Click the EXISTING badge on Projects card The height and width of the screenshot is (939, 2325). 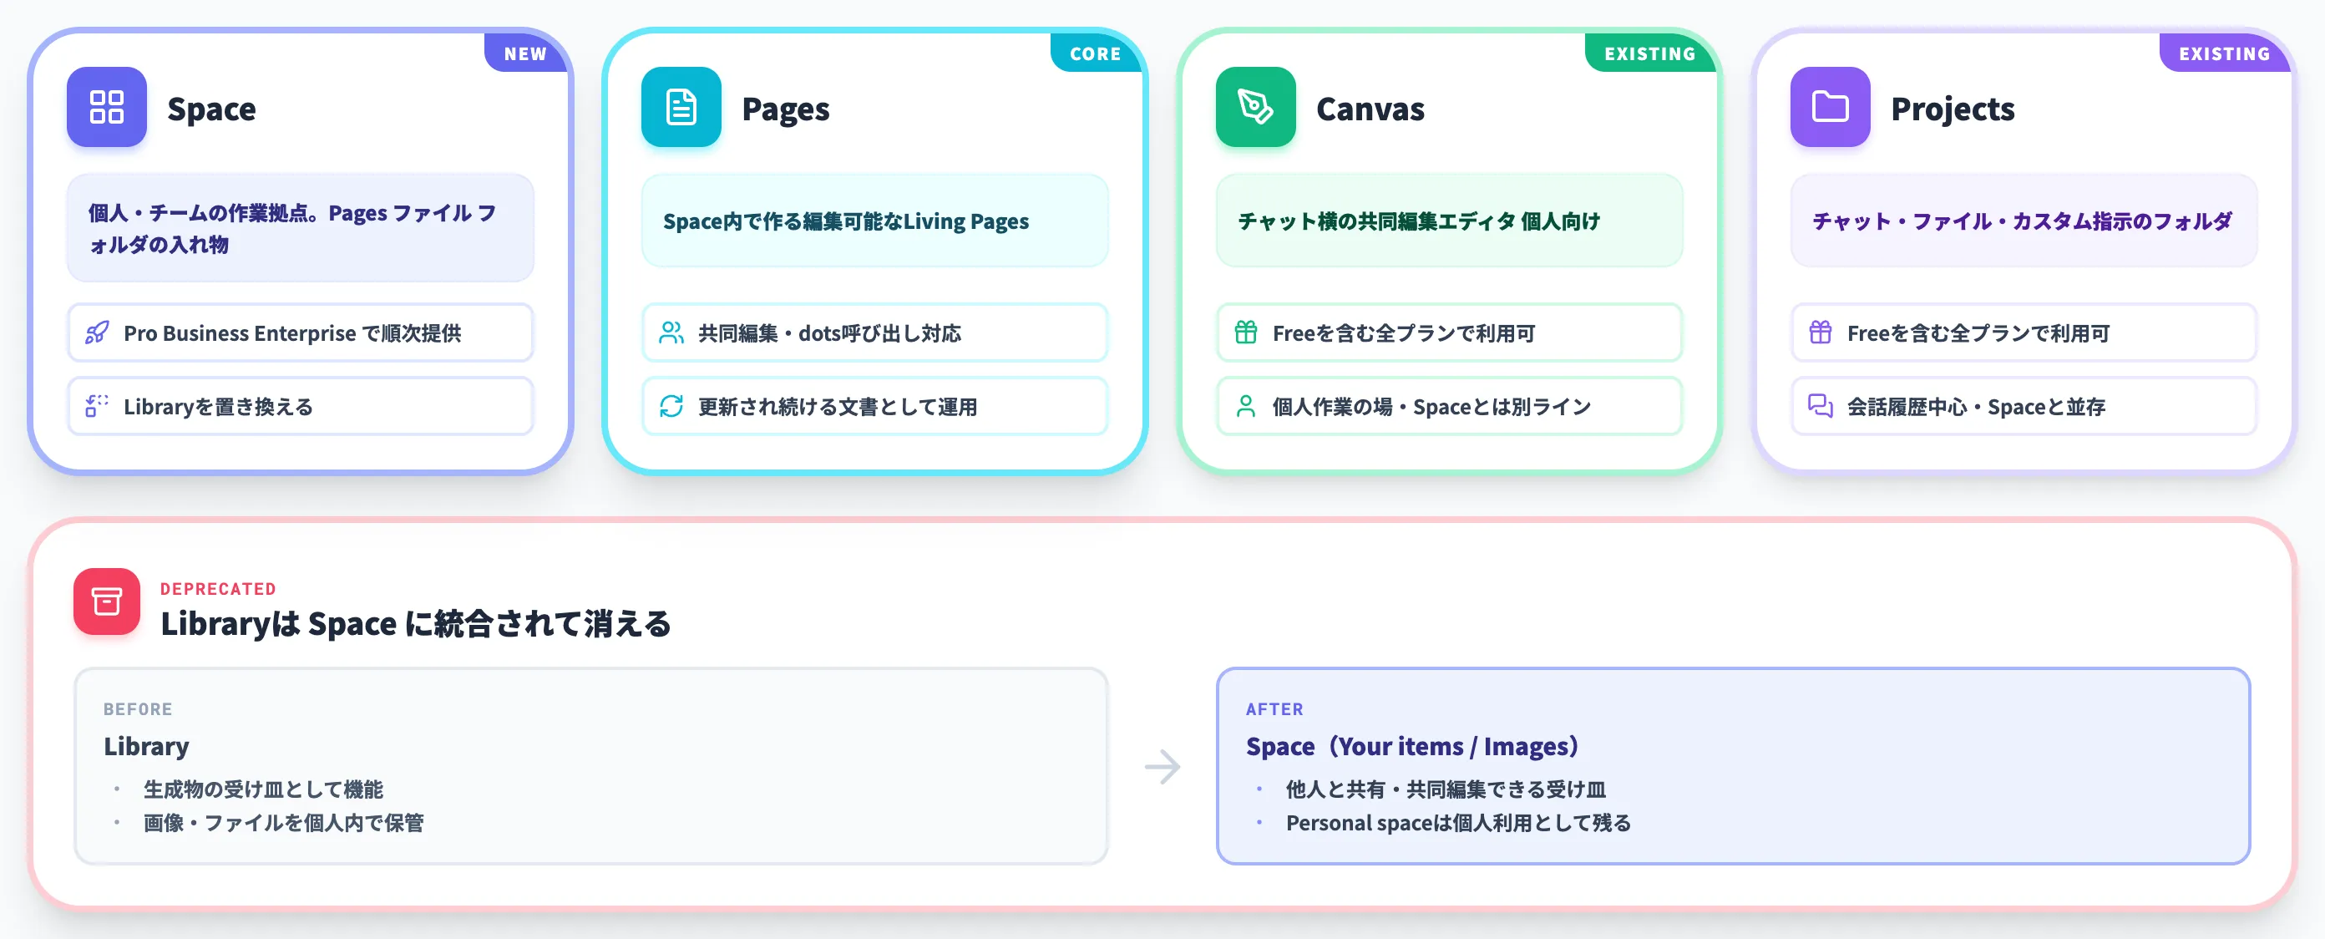(x=2224, y=53)
